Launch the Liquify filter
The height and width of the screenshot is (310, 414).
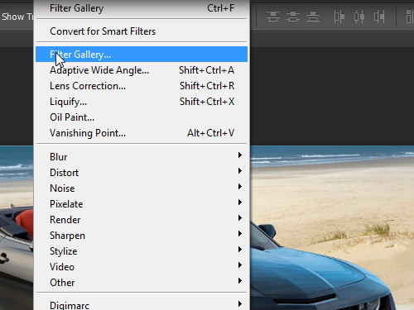pos(142,102)
